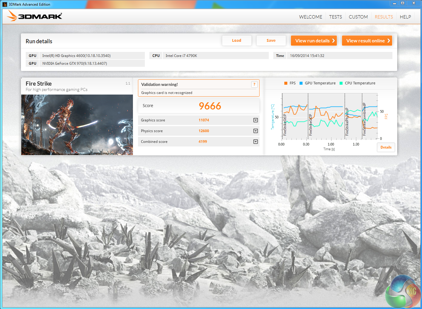Minimize the 3DMark window
Image resolution: width=422 pixels, height=309 pixels.
(x=394, y=3)
